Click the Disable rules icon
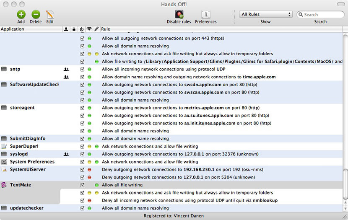Screen dimensions: 348x220 click(179, 14)
